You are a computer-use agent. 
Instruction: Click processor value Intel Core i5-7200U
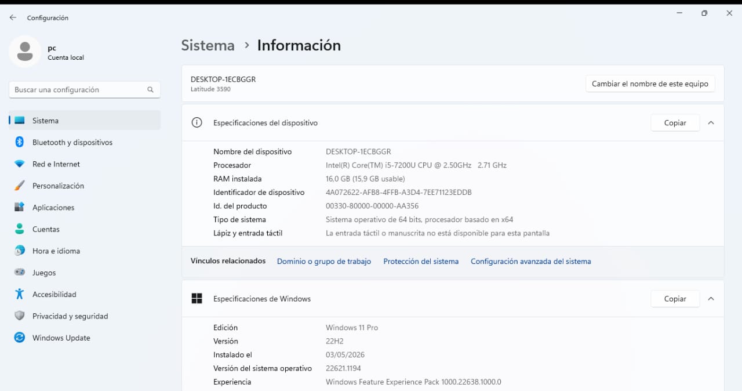pos(416,165)
